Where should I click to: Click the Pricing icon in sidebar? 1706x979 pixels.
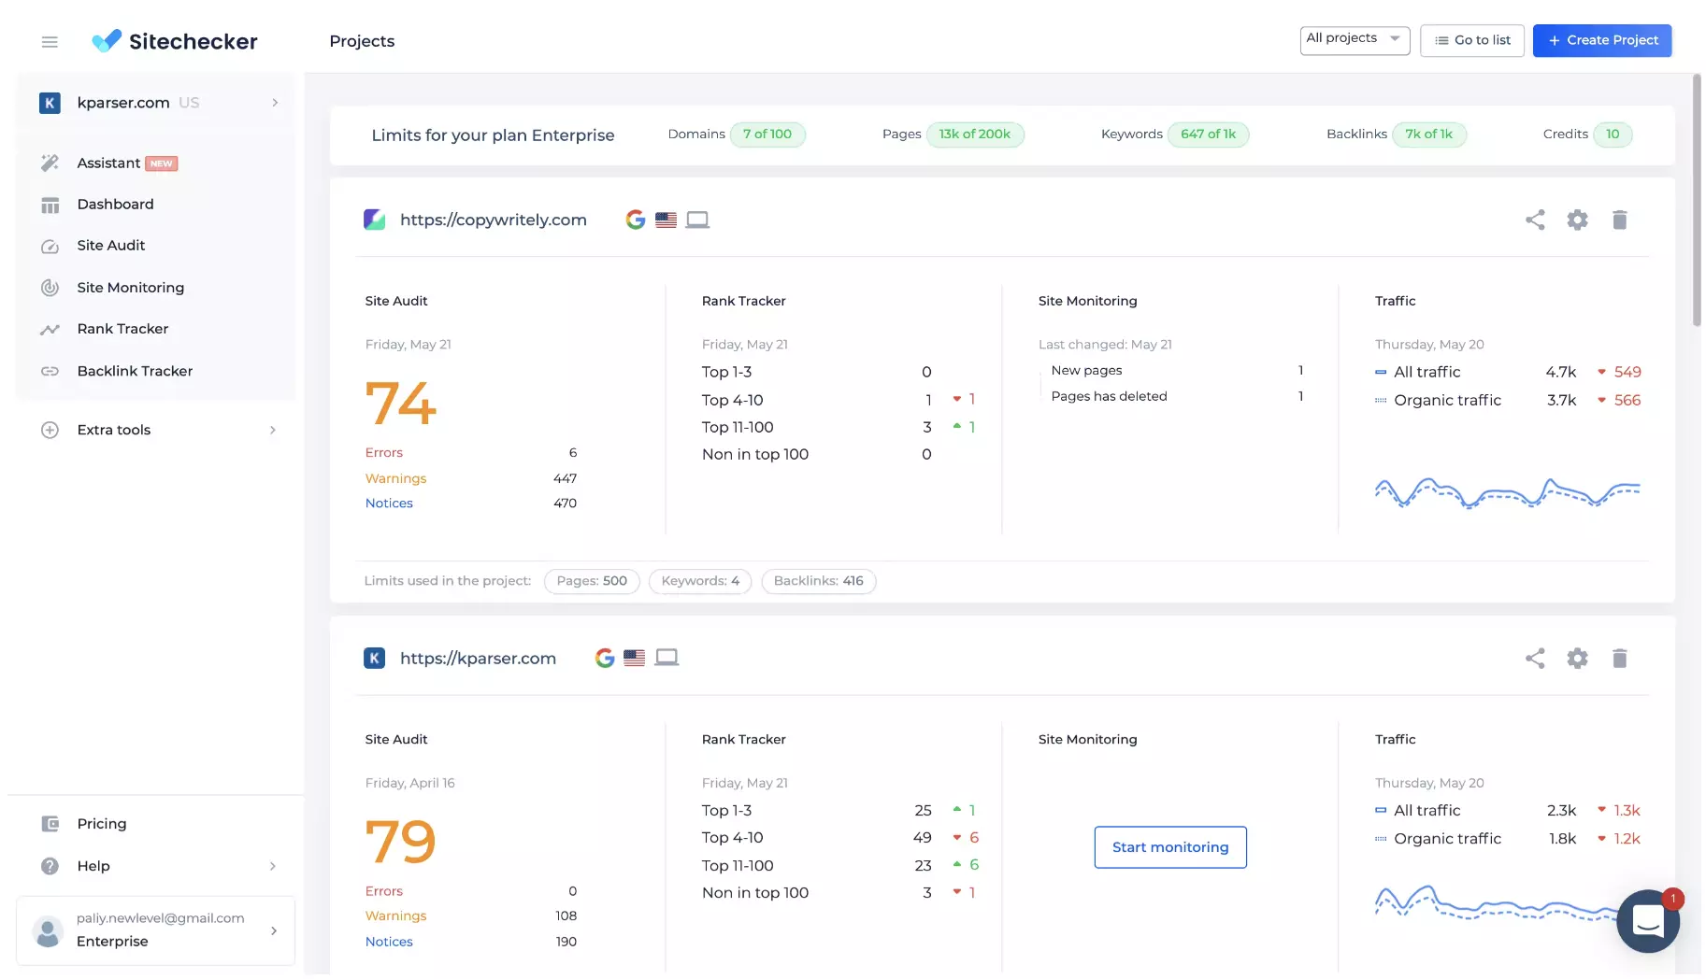click(x=50, y=824)
